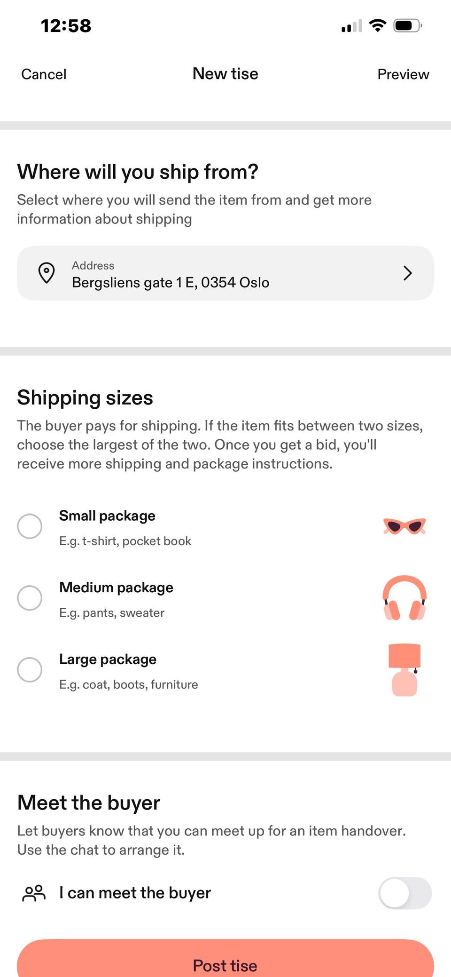451x977 pixels.
Task: Tap the battery icon in status bar
Action: click(408, 25)
